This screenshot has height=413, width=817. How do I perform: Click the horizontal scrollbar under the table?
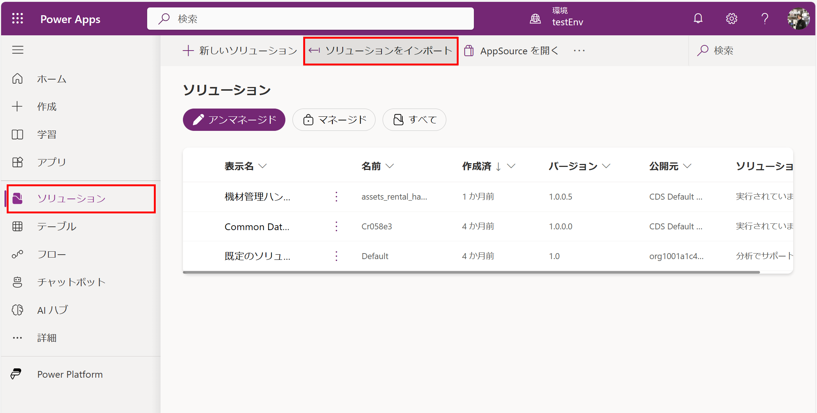(471, 272)
